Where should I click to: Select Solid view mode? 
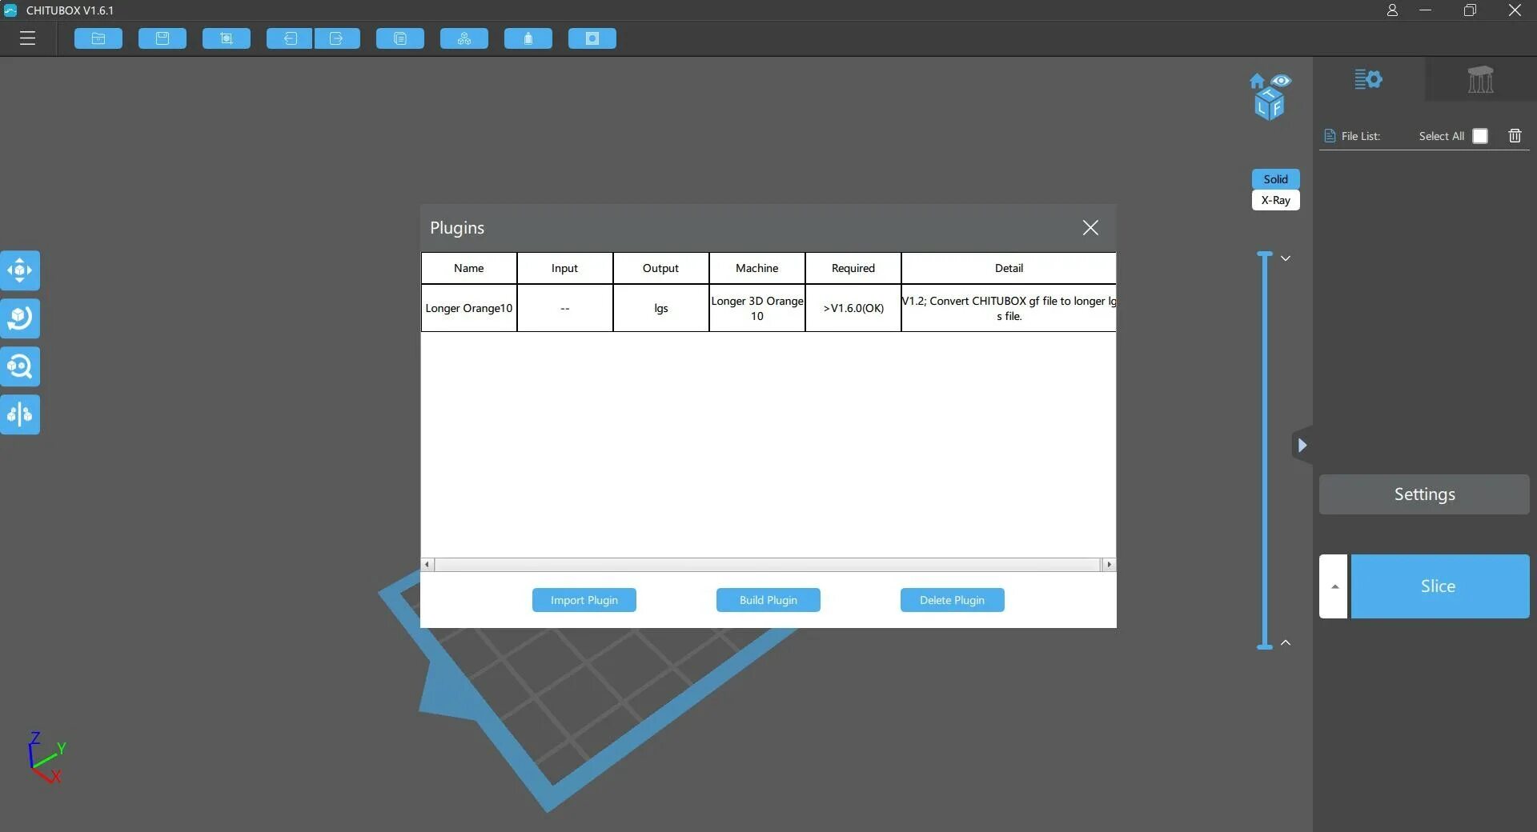[1275, 179]
